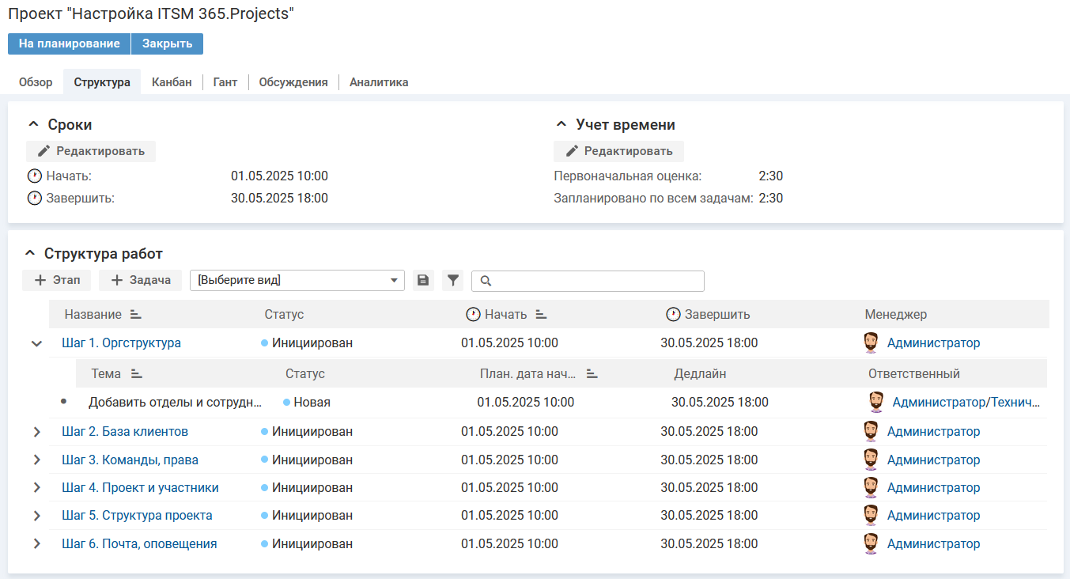Click Редактировать under Учет времени
Screen dimensions: 1070x579
click(618, 151)
